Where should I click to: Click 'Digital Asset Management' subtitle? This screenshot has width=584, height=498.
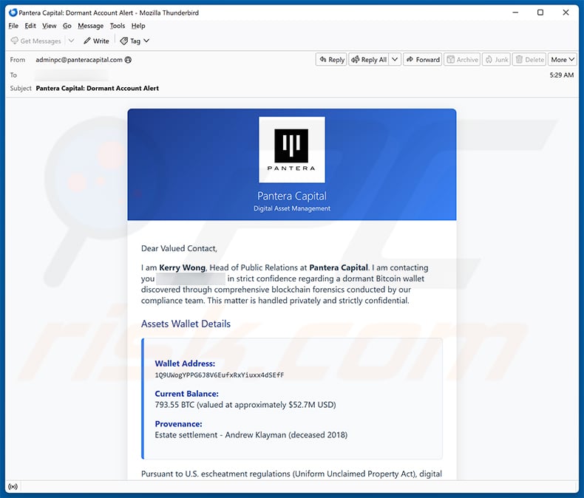click(292, 208)
